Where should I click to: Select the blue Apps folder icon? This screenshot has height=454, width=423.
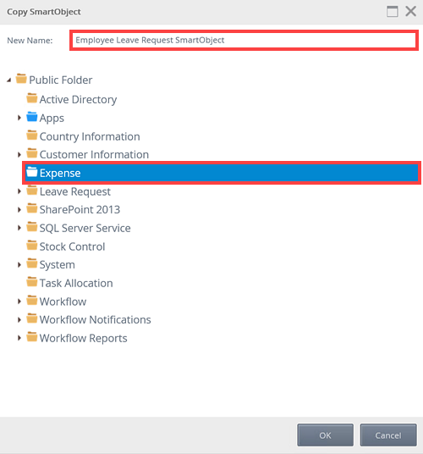point(32,117)
